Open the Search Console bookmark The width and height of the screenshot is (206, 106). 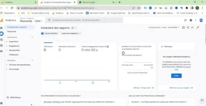75,13
